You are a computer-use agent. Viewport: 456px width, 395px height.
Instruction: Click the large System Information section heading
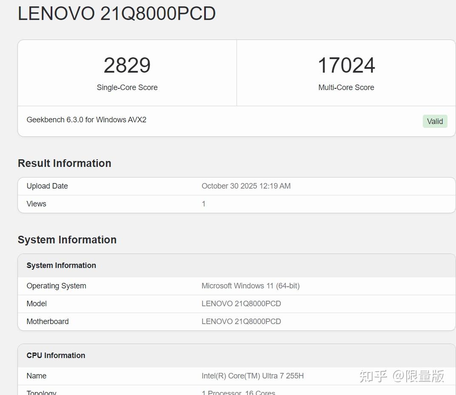(67, 240)
